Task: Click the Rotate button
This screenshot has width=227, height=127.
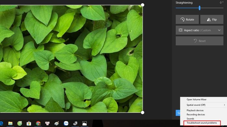Action: 187,19
